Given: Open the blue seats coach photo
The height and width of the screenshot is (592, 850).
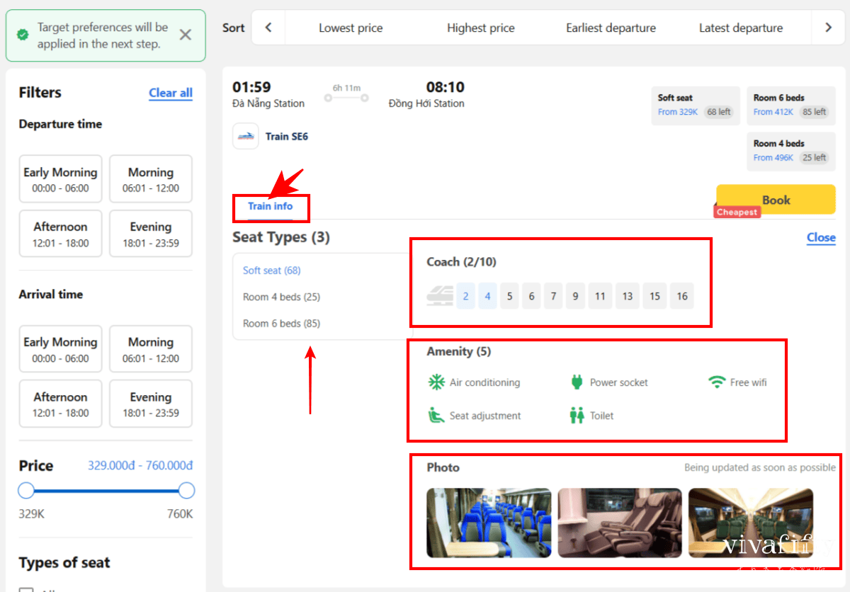Looking at the screenshot, I should coord(489,523).
